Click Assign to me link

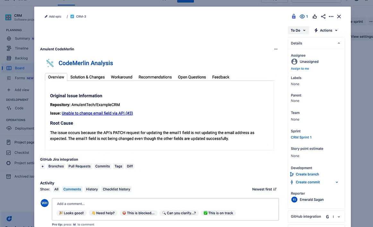pos(300,69)
